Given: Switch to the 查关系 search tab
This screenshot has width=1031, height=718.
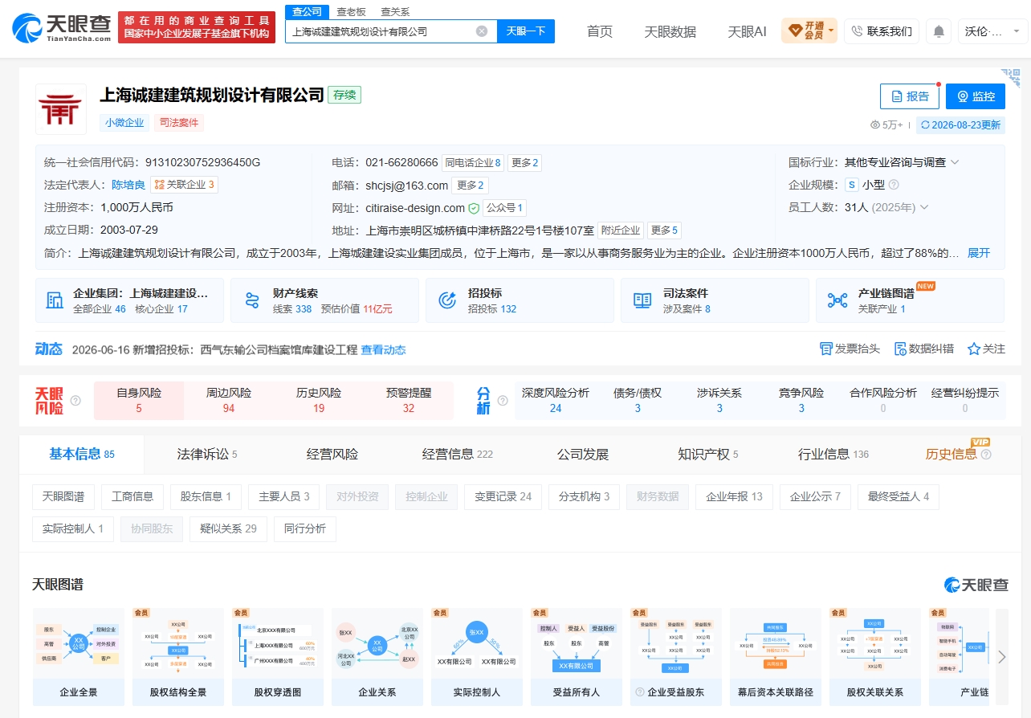Looking at the screenshot, I should [x=395, y=11].
